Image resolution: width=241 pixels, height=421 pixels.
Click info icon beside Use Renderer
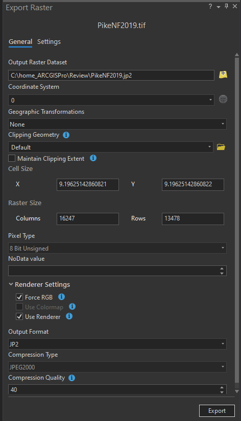(69, 316)
